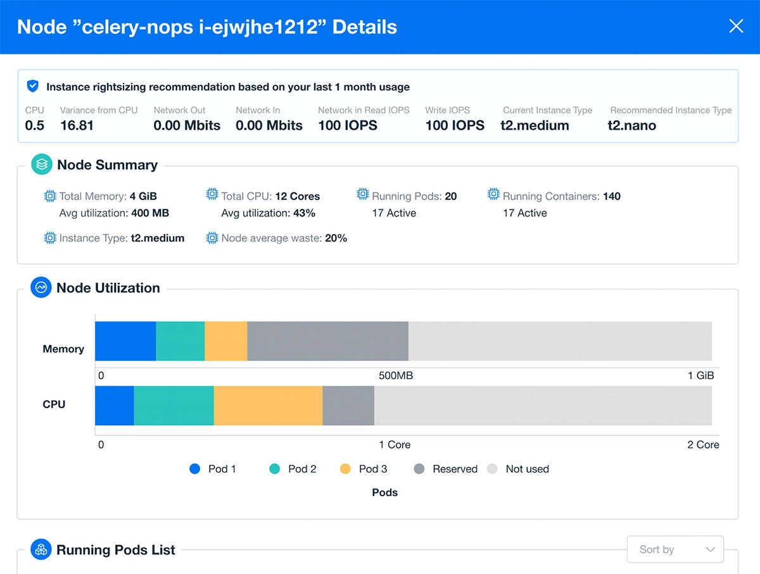Click the rightsizing recommendation shield icon
Image resolution: width=760 pixels, height=574 pixels.
click(32, 86)
